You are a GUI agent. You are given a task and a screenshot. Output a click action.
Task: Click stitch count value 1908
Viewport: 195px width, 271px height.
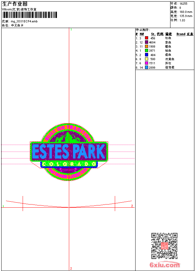(152, 47)
